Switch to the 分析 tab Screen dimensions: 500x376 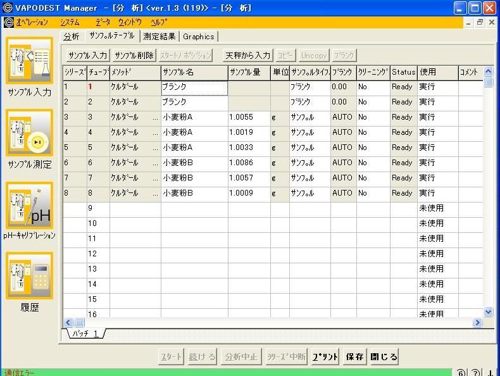point(71,37)
